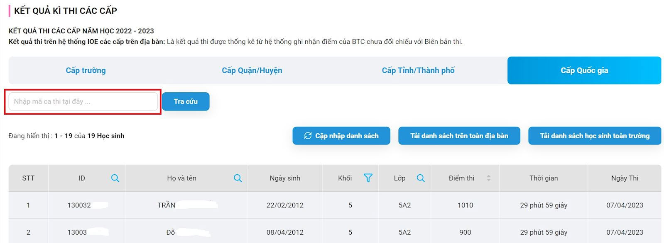The image size is (664, 243).
Task: Click the 29 phút 59 giây cell in row 1
Action: point(544,205)
